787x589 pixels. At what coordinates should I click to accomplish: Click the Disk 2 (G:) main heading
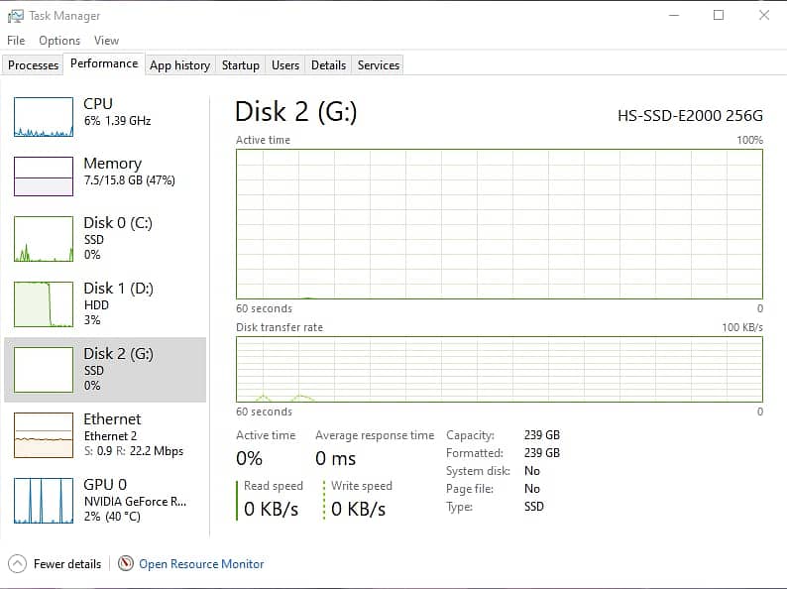296,111
